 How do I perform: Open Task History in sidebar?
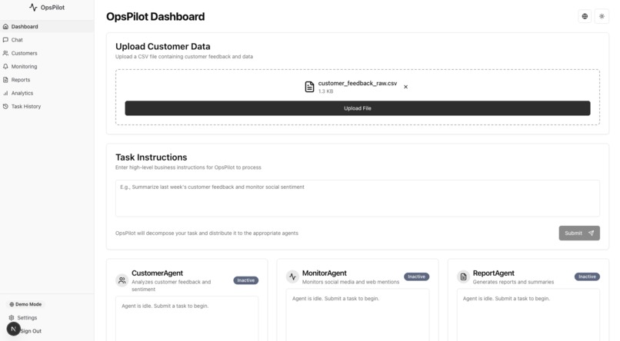click(x=47, y=106)
